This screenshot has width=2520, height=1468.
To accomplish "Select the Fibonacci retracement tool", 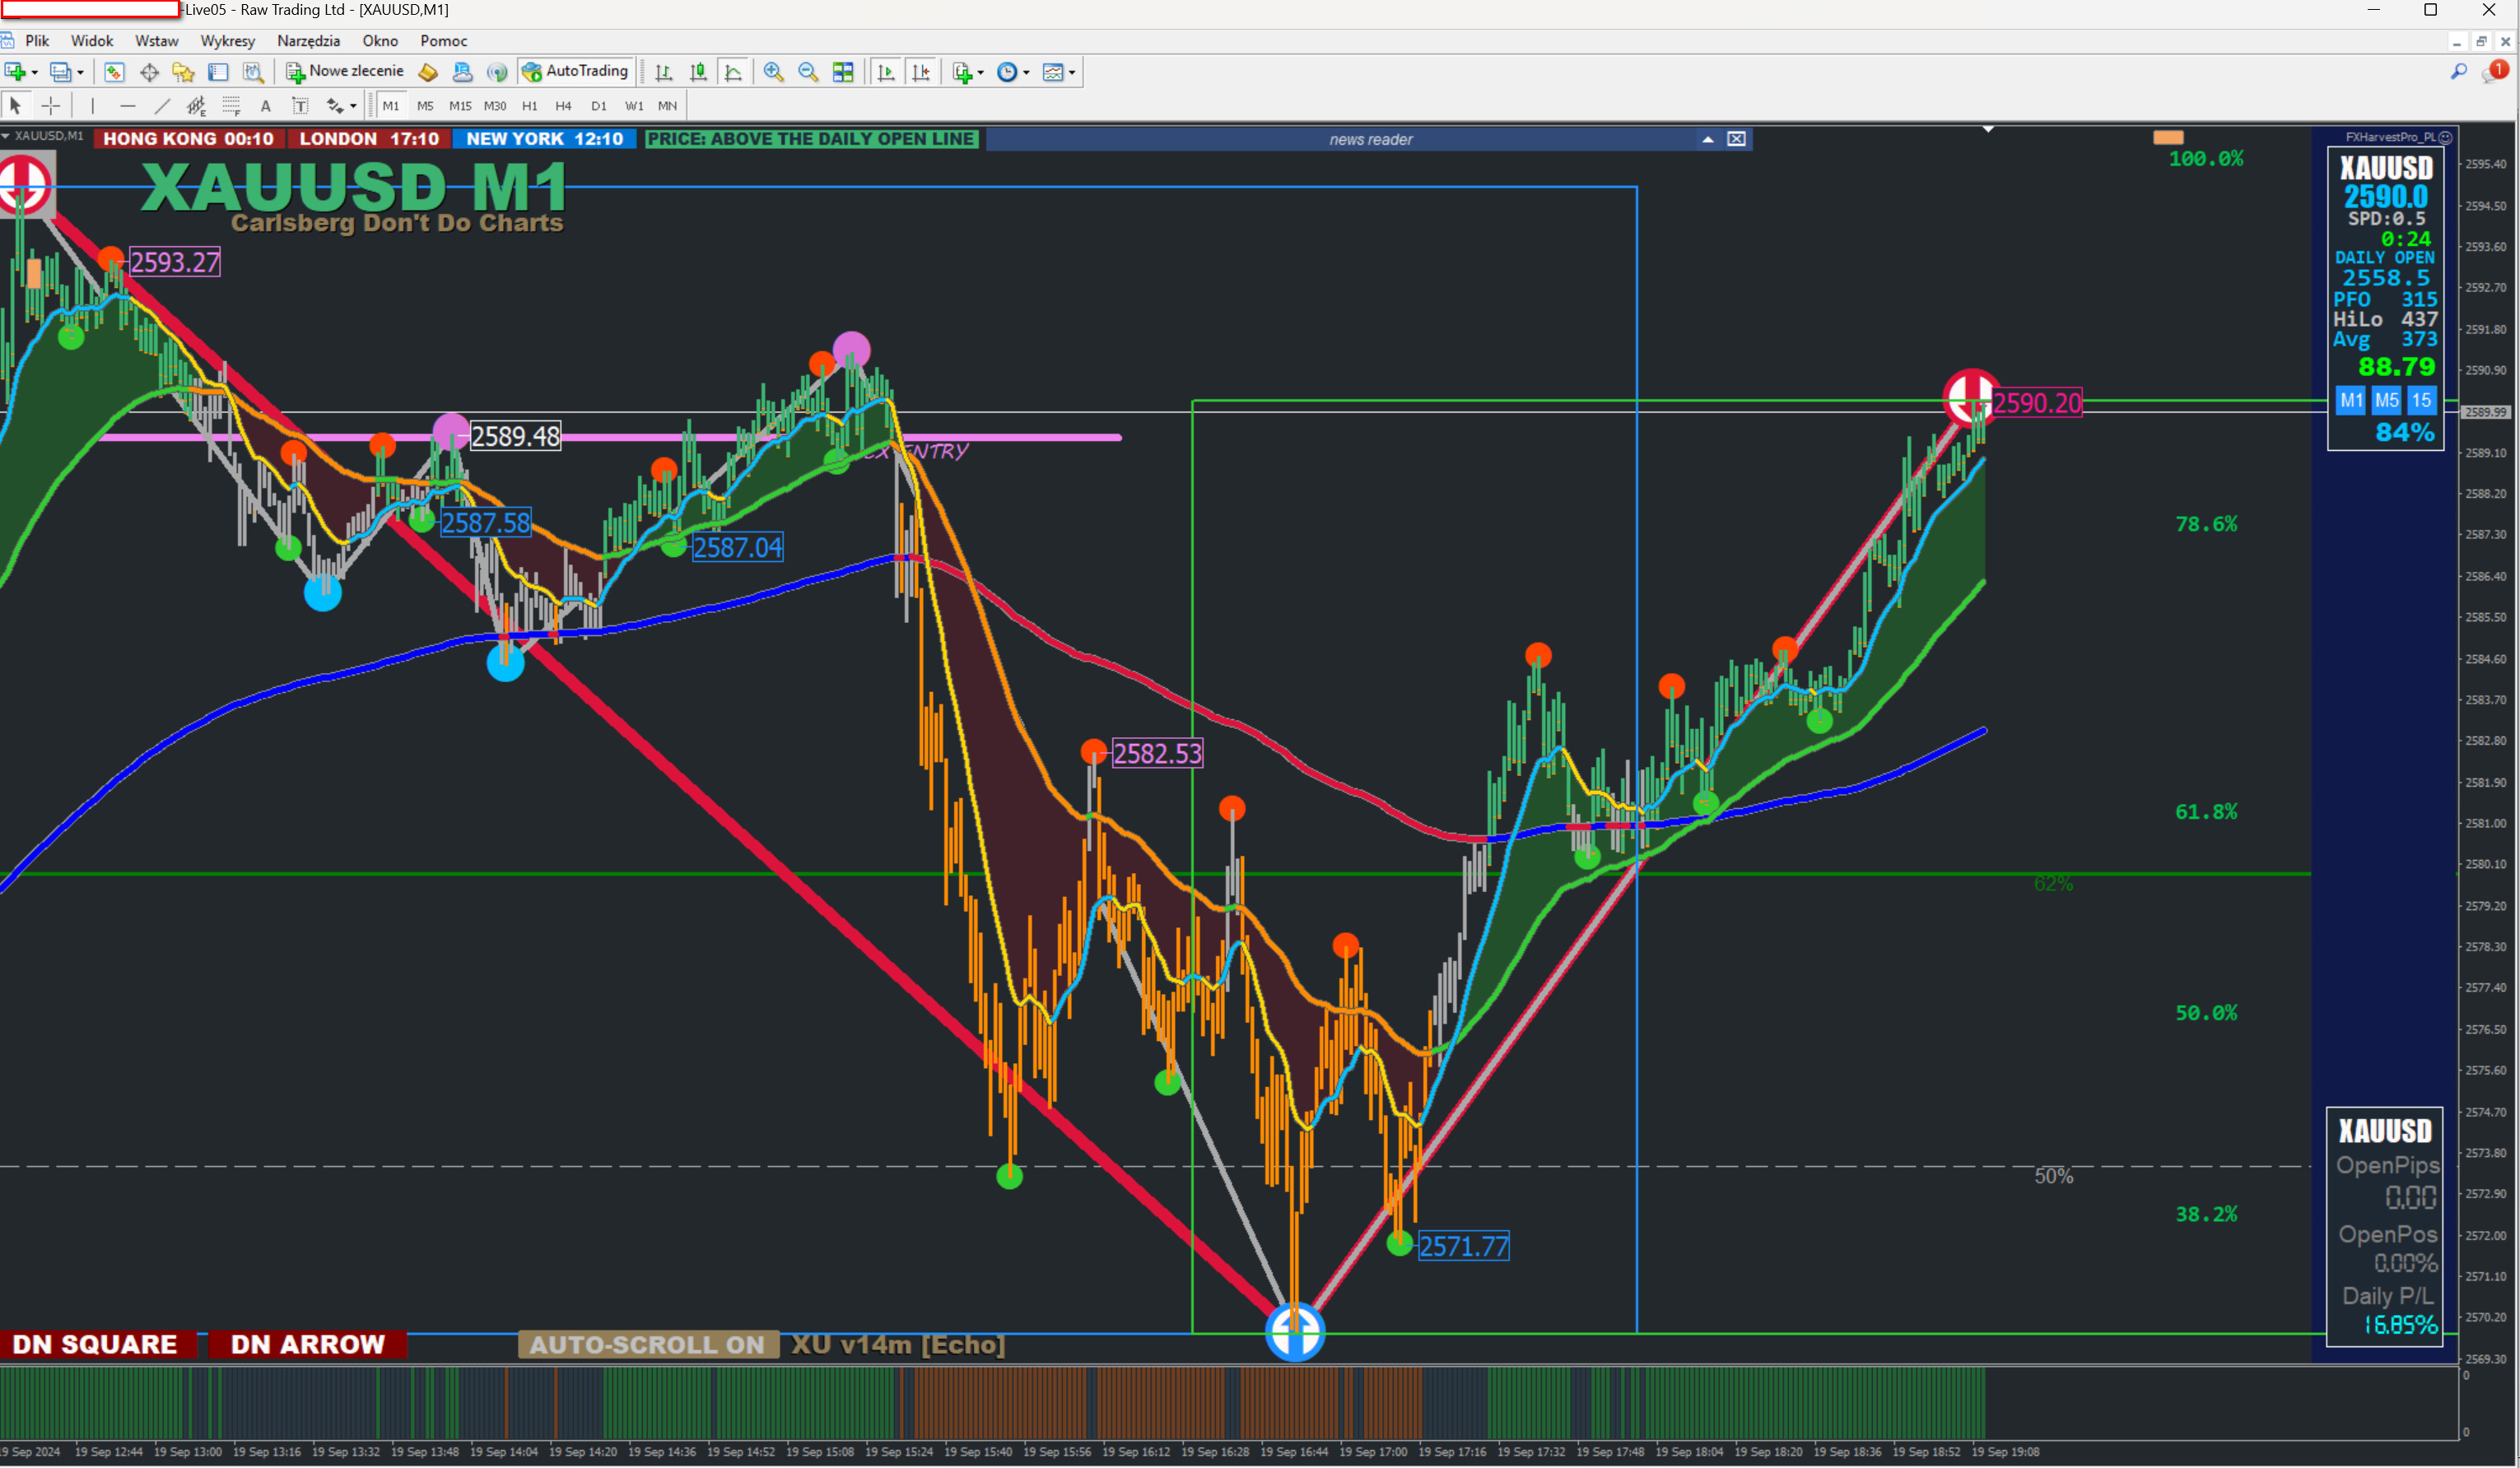I will click(x=231, y=106).
